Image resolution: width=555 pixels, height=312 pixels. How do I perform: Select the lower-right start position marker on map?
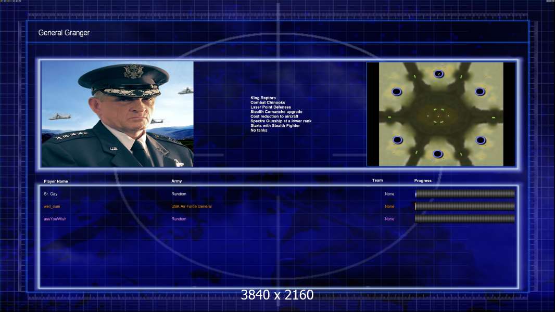(481, 140)
